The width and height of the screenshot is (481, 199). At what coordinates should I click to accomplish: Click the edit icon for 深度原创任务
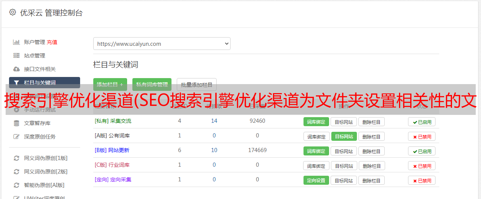17,137
